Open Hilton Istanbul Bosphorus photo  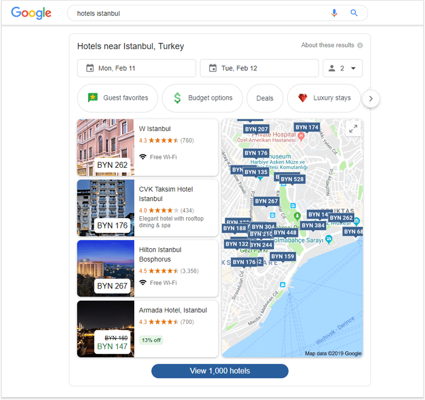[105, 268]
